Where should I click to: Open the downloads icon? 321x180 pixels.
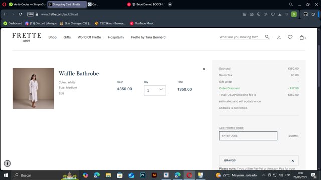pyautogui.click(x=280, y=14)
